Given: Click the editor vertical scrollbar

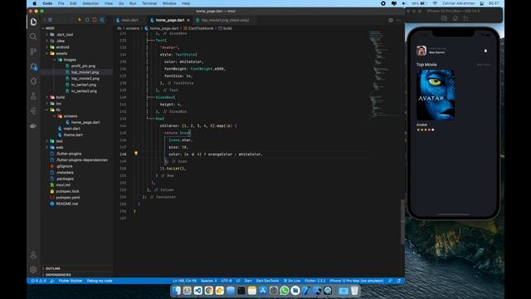Looking at the screenshot, I should [402, 222].
